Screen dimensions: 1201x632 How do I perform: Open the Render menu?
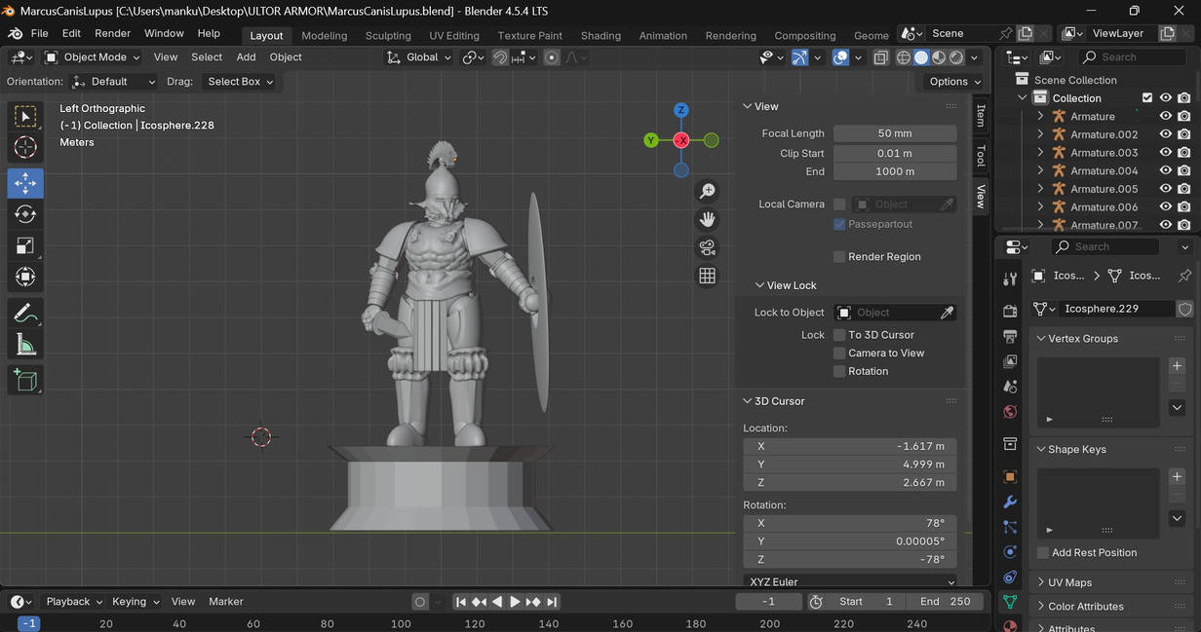[112, 33]
